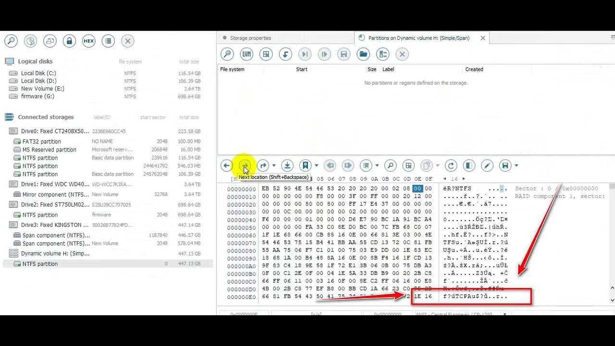This screenshot has height=346, width=615.
Task: Click the padlock icon in left toolbar
Action: [x=69, y=41]
